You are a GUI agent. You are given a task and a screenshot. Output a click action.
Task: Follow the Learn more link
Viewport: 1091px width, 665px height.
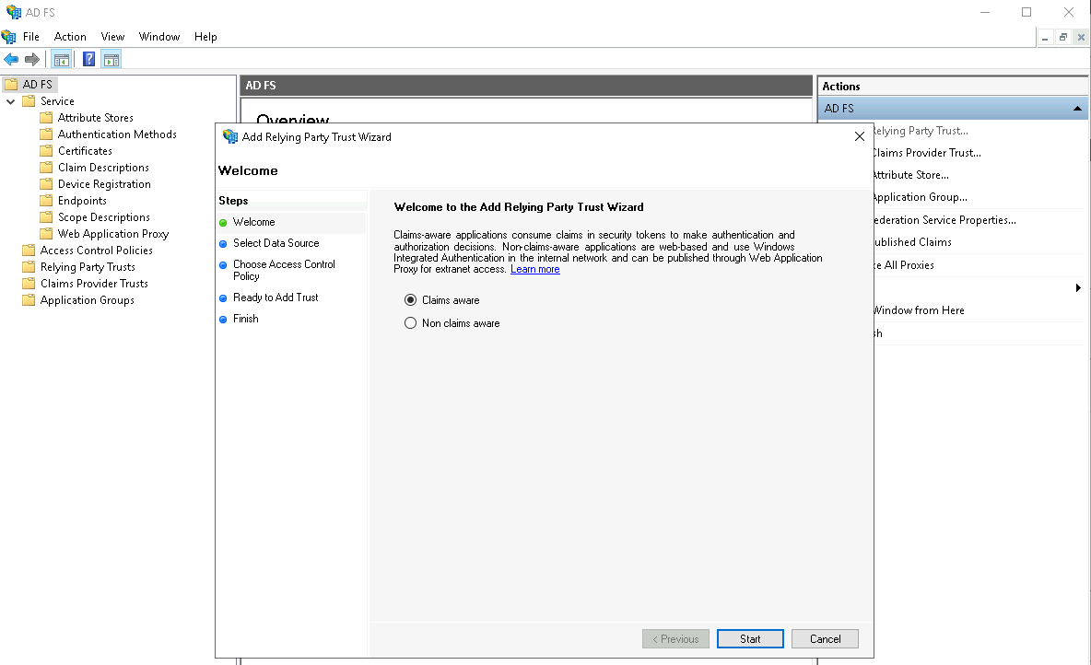click(x=535, y=269)
